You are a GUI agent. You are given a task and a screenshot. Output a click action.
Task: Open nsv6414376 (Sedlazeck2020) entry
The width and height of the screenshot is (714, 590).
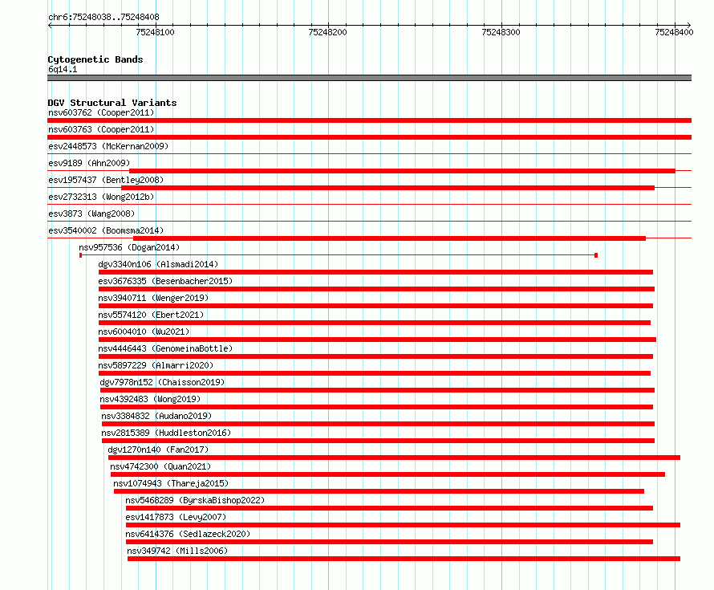coord(188,534)
